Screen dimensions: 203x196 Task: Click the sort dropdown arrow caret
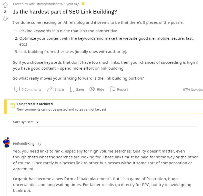37,122
